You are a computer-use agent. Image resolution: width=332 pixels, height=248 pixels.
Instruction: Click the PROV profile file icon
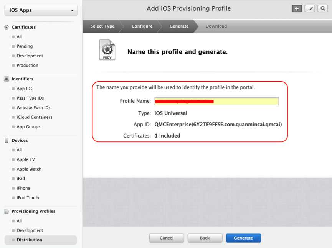(x=107, y=50)
